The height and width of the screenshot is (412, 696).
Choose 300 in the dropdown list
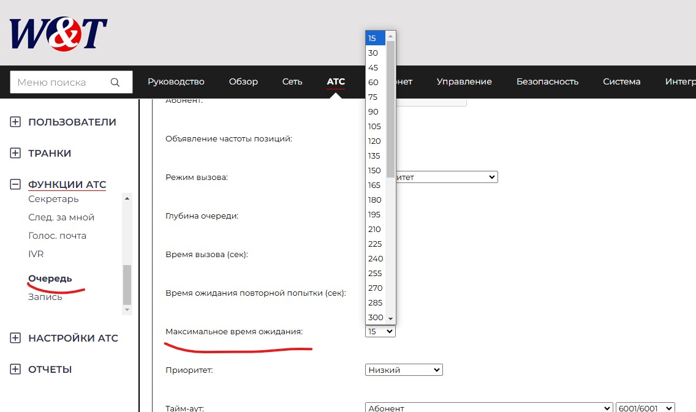pos(375,317)
